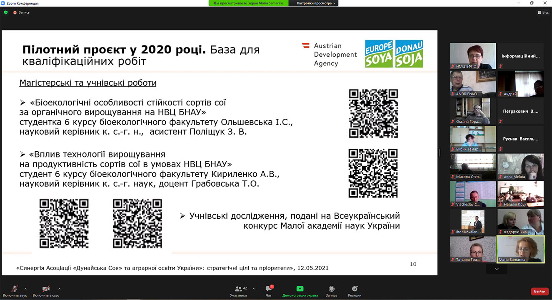This screenshot has height=300, width=552.
Task: Select the Ihor Kovalen participant video
Action: (x=473, y=222)
